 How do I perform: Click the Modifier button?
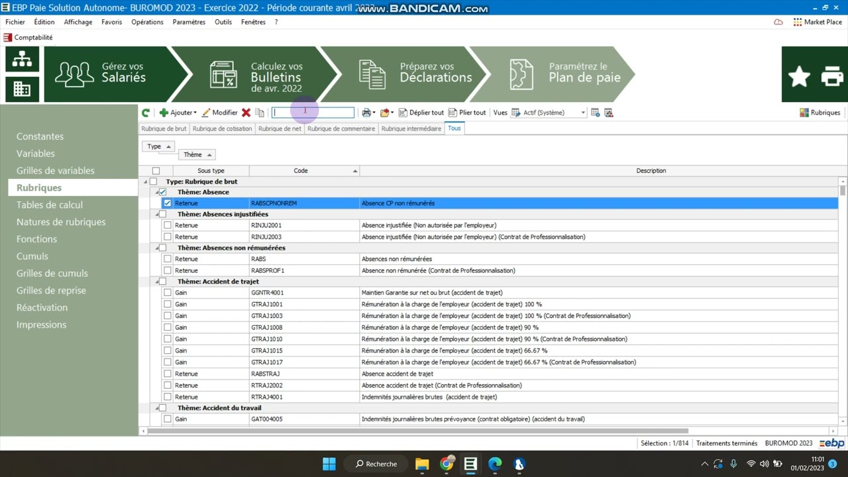point(220,113)
